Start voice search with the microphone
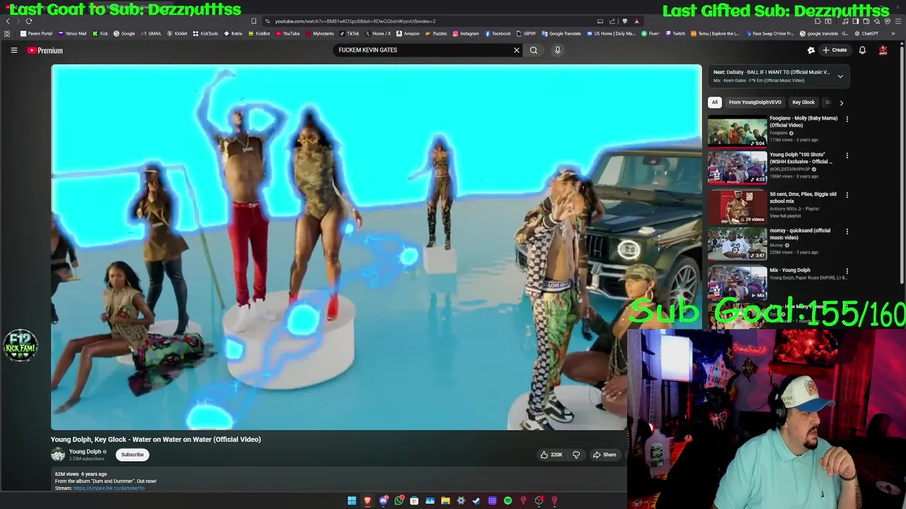906x509 pixels. 557,50
